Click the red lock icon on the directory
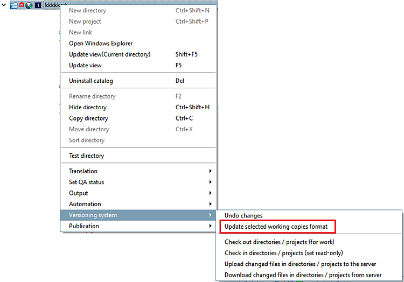Viewport: 404px width, 282px height. (x=22, y=5)
